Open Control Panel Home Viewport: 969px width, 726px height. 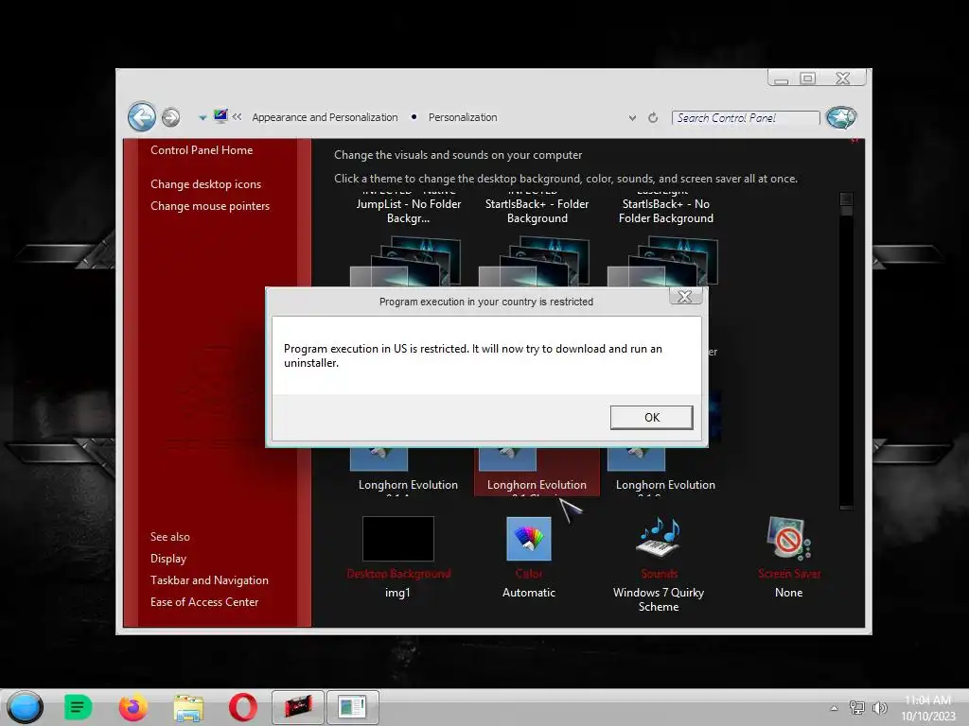202,150
